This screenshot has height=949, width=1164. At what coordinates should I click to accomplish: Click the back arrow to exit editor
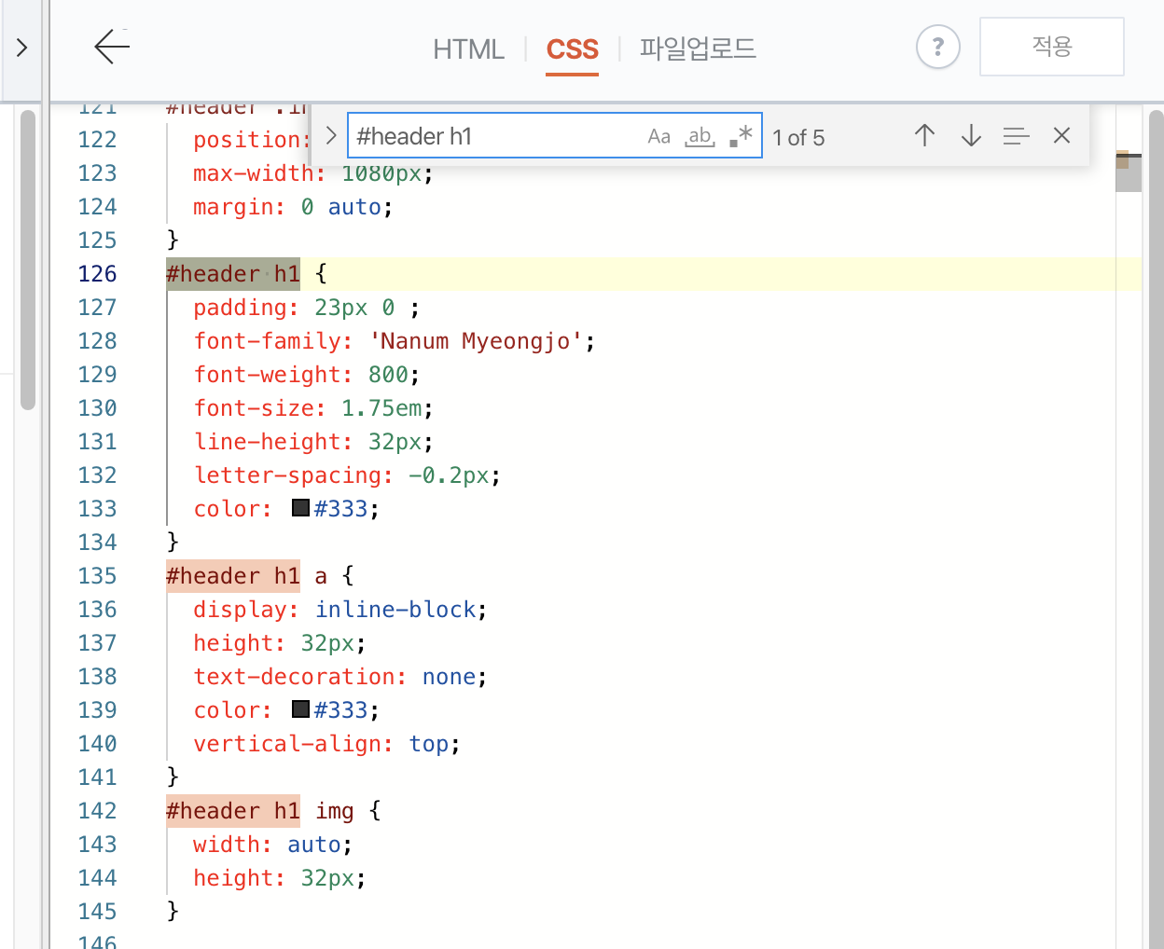click(111, 47)
